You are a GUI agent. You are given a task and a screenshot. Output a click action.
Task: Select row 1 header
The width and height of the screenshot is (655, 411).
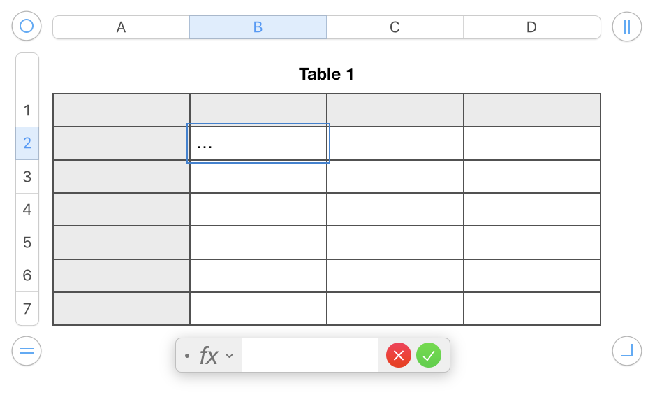27,110
